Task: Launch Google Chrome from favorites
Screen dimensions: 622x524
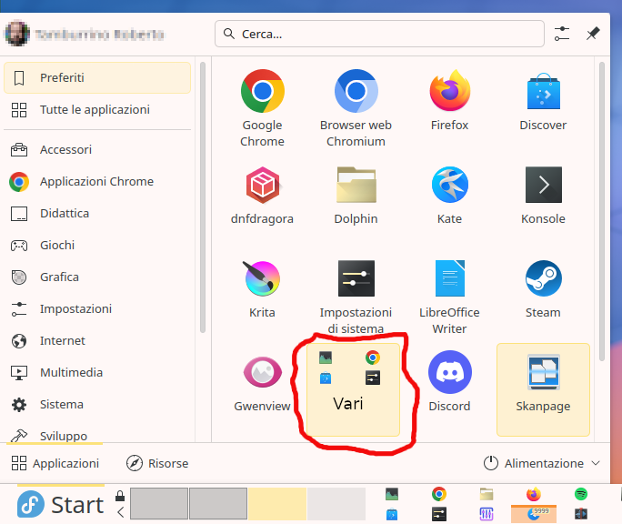Action: 262,108
